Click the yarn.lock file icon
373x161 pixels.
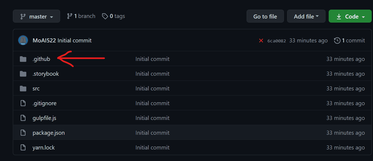click(x=23, y=148)
